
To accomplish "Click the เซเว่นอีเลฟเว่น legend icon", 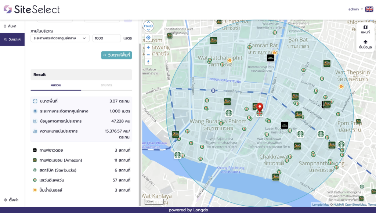I will click(x=35, y=180).
